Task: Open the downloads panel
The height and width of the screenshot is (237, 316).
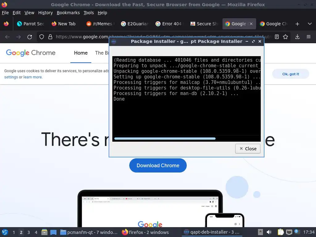Action: pyautogui.click(x=297, y=37)
